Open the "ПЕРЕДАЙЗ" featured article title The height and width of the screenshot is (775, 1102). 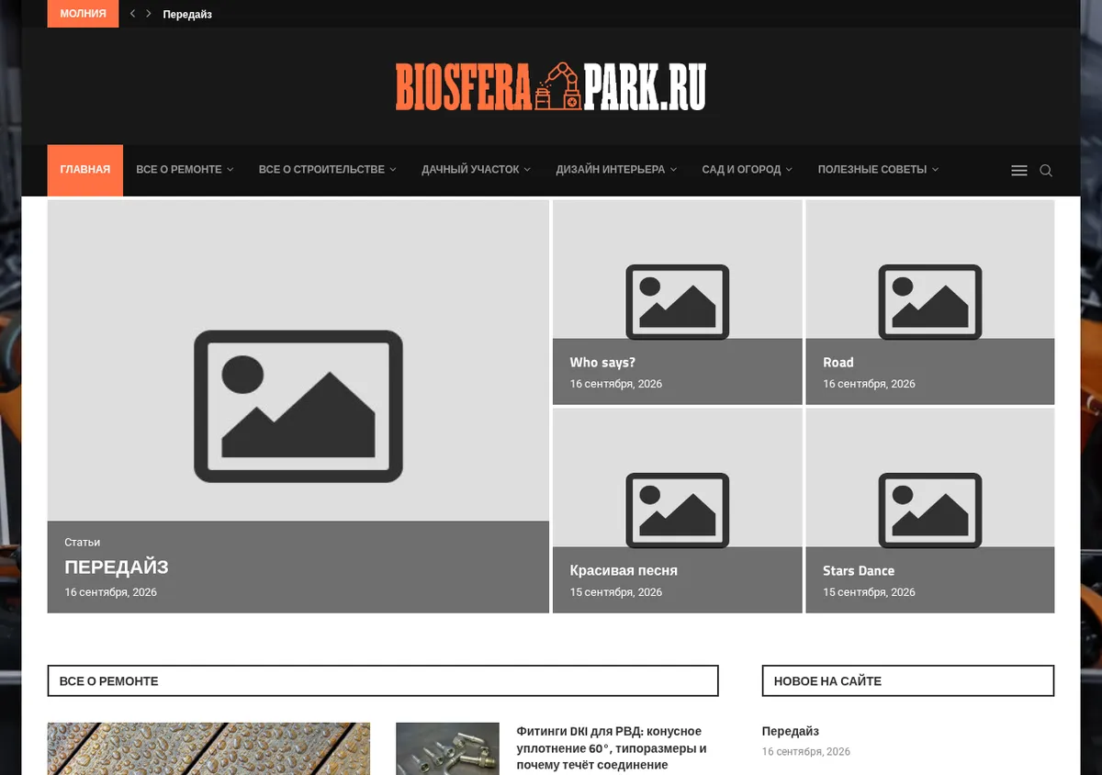point(117,567)
